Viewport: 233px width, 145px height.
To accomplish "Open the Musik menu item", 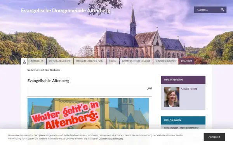I will (x=113, y=61).
